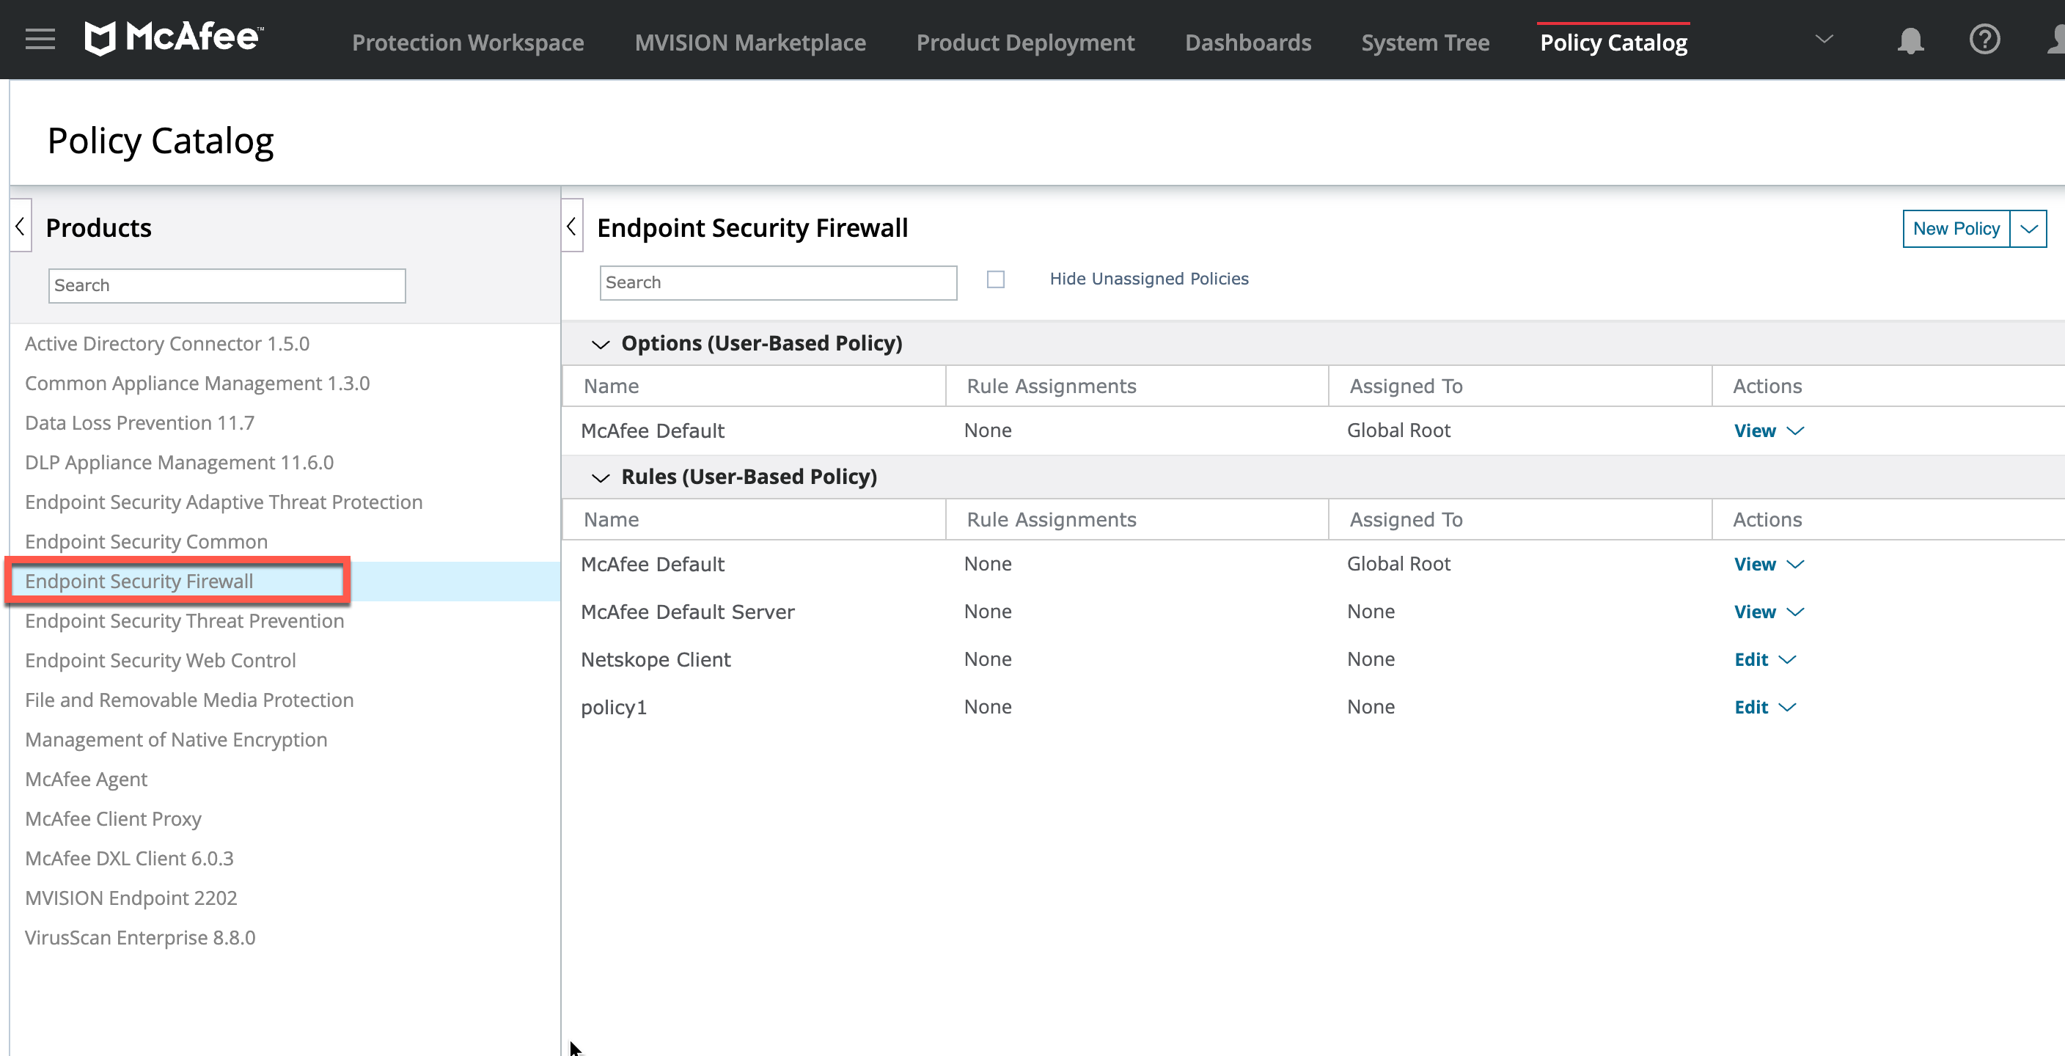
Task: Open the help menu
Action: click(1984, 40)
